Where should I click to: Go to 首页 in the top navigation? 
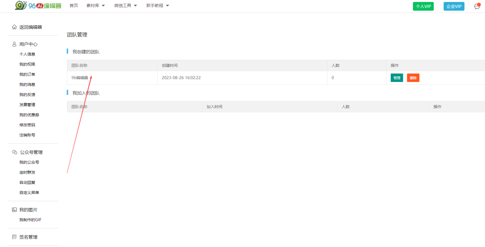tap(74, 6)
